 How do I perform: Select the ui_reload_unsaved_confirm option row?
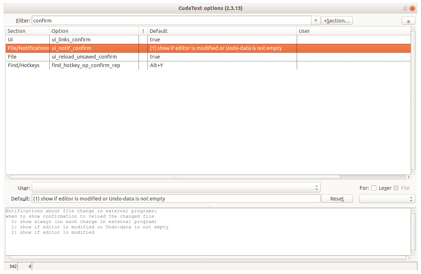pos(208,57)
